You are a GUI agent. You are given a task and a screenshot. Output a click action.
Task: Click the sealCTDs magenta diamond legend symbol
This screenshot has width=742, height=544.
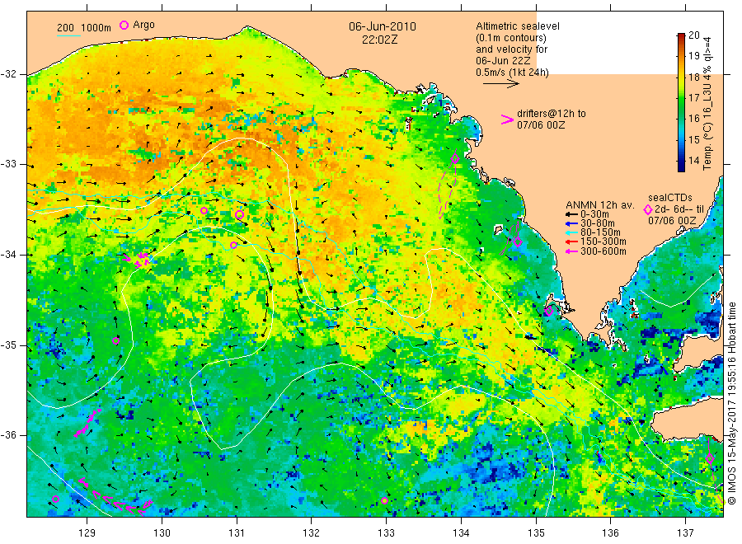648,209
